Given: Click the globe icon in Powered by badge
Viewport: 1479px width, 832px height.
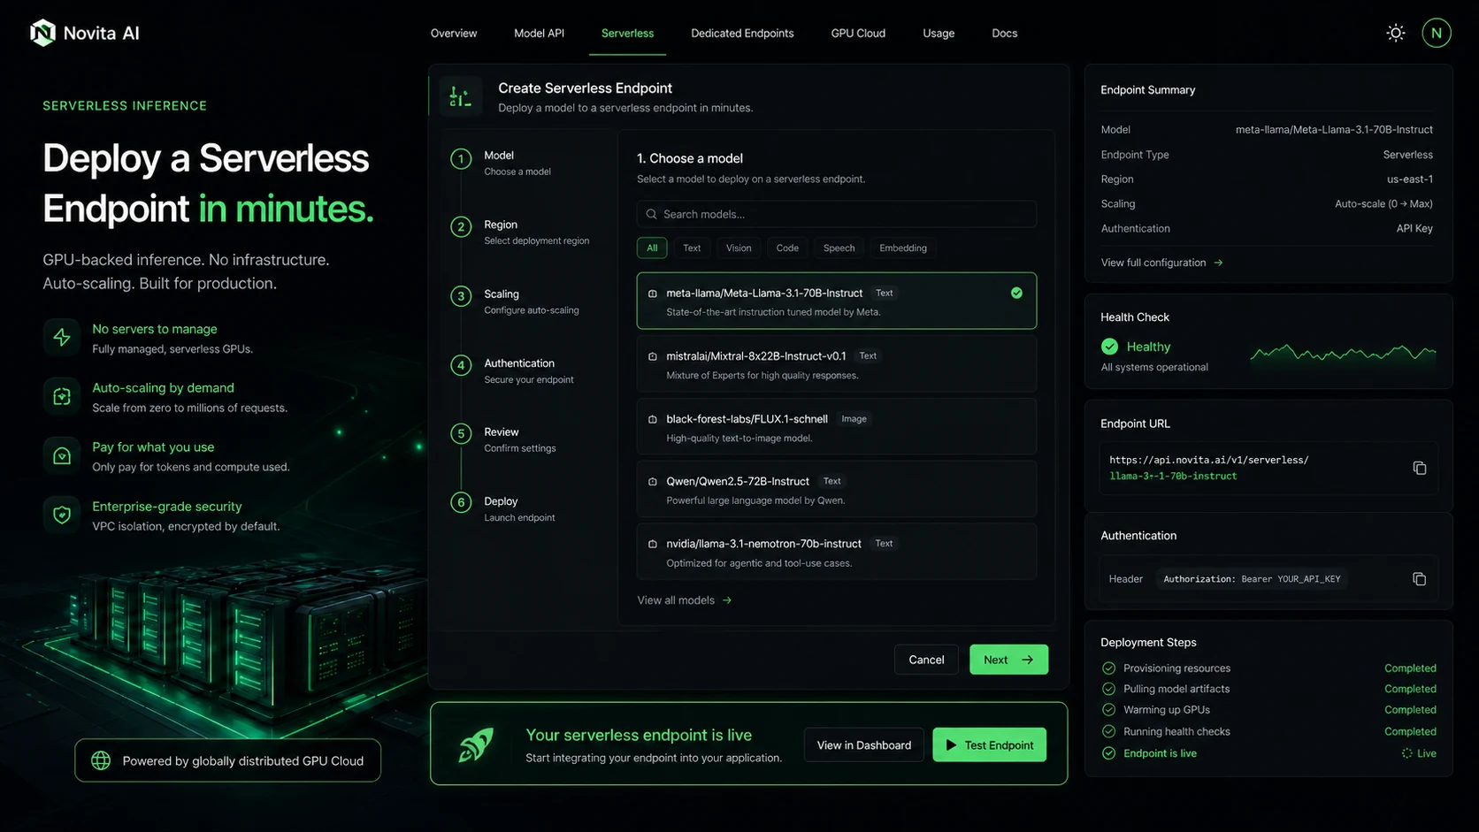Looking at the screenshot, I should [x=101, y=760].
